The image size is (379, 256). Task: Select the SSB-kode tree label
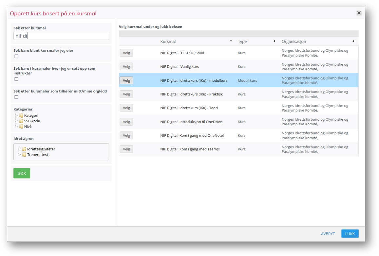pos(32,121)
